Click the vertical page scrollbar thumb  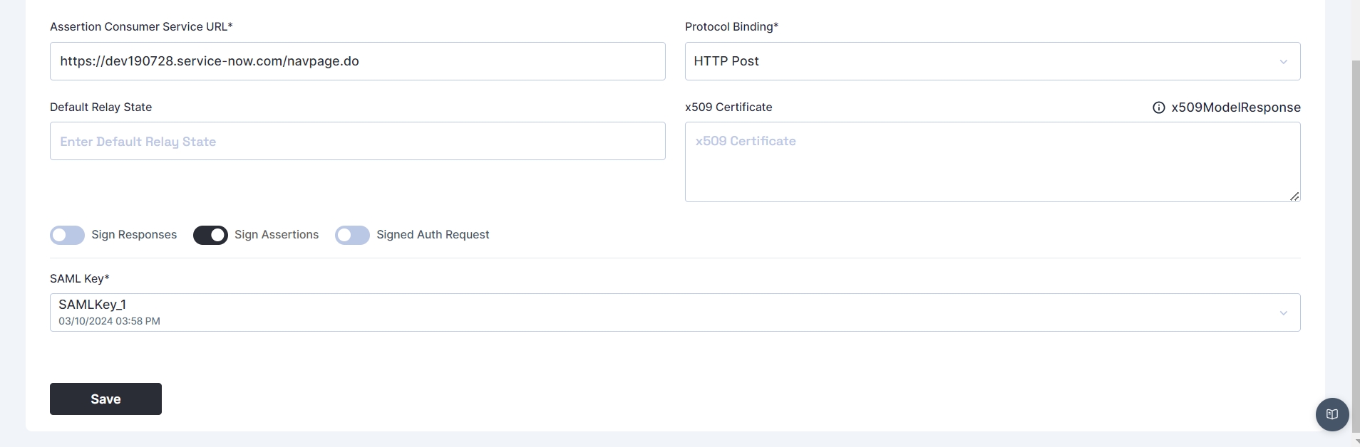(1356, 214)
